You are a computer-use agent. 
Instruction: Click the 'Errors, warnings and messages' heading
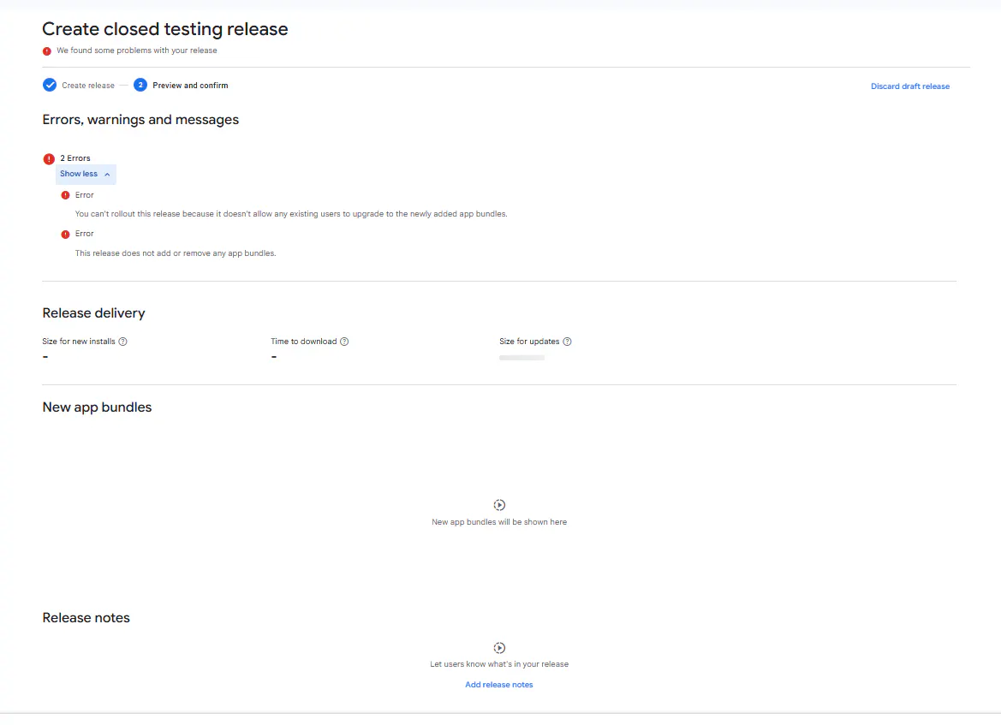(140, 120)
